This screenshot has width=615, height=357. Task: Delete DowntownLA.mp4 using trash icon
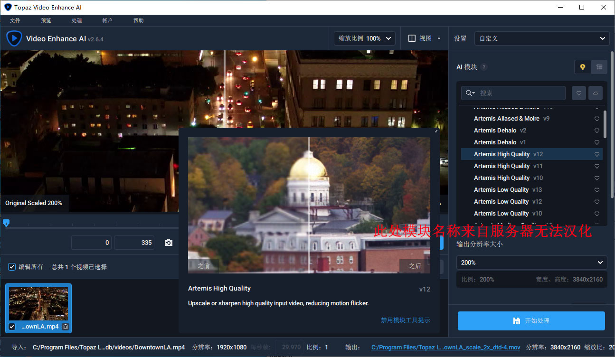[66, 327]
